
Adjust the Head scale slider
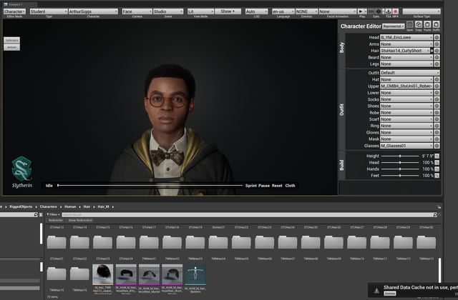tap(400, 162)
